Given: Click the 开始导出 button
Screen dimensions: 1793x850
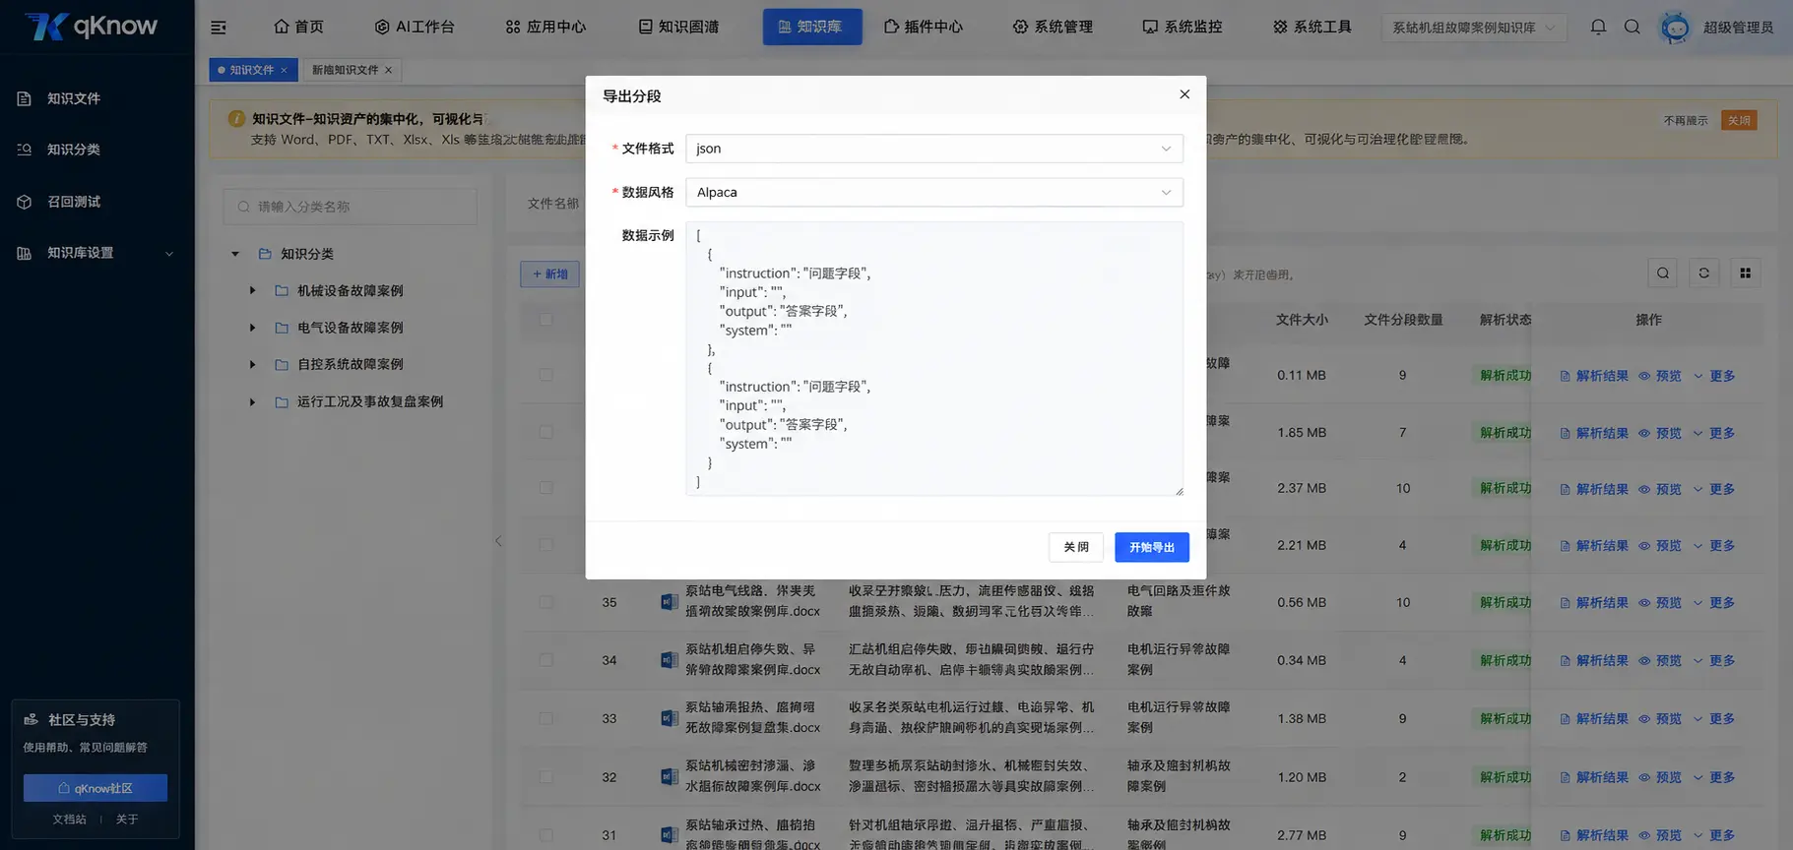Looking at the screenshot, I should (x=1152, y=547).
